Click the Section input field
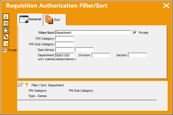 point(138,55)
